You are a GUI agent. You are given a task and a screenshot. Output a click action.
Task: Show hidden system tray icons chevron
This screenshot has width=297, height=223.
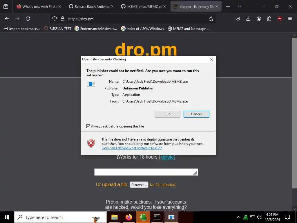(x=239, y=217)
